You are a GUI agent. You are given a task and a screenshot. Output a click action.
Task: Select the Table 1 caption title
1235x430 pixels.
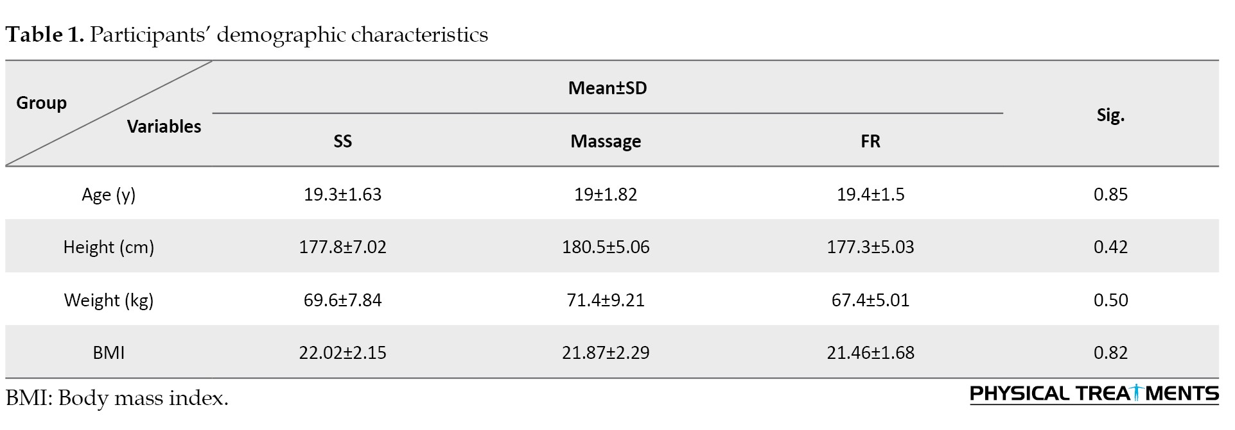(x=247, y=34)
